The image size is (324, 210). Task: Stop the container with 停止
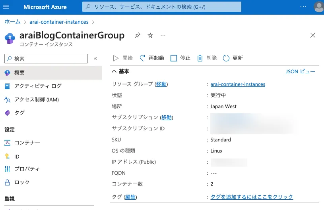pos(180,58)
